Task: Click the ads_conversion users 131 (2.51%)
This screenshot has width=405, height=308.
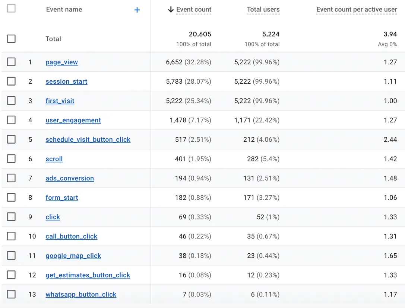Action: pos(262,178)
